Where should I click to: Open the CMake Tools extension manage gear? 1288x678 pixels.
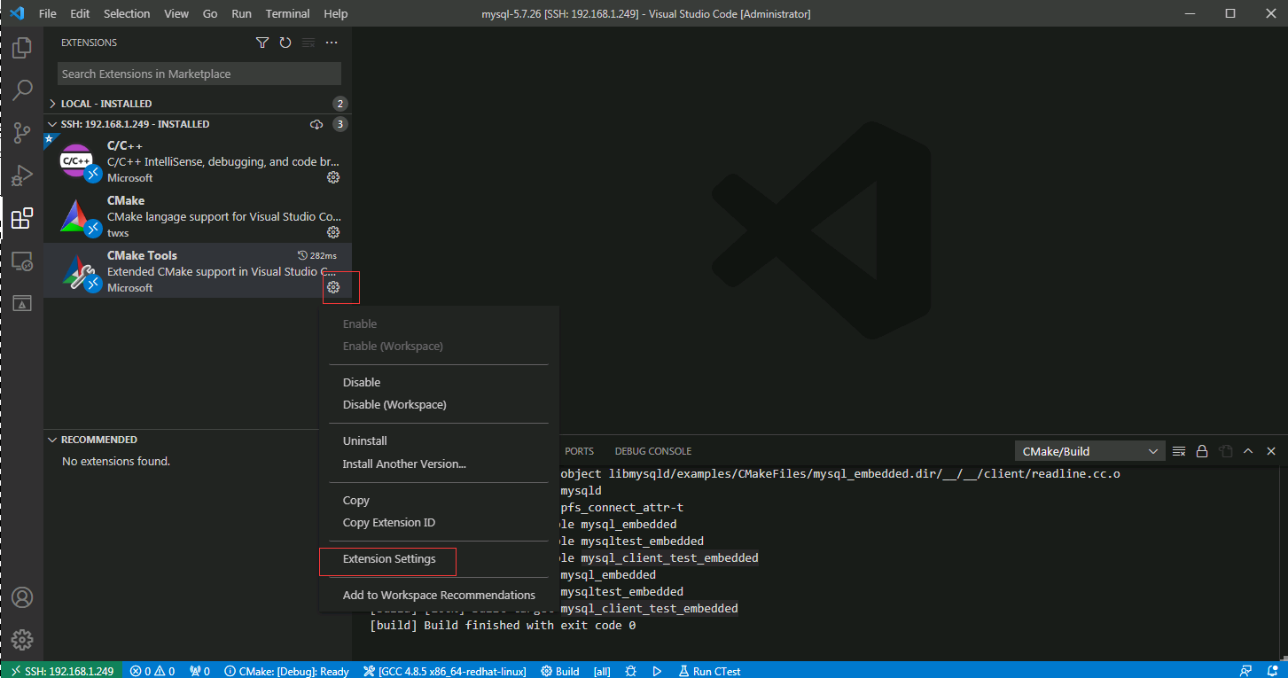click(x=333, y=287)
